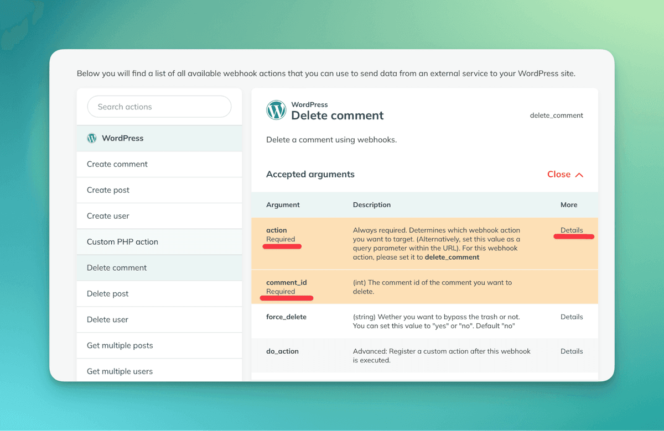Select the Delete comment action
This screenshot has width=664, height=431.
(x=117, y=268)
